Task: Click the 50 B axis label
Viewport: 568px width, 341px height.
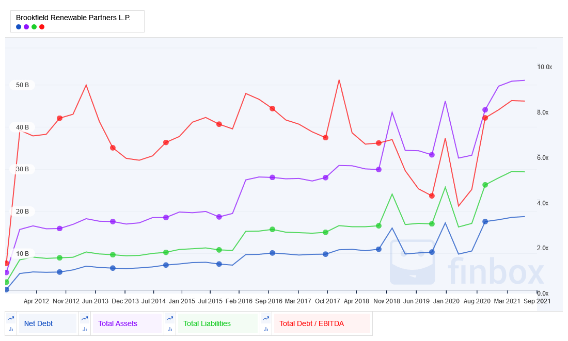Action: pos(22,85)
